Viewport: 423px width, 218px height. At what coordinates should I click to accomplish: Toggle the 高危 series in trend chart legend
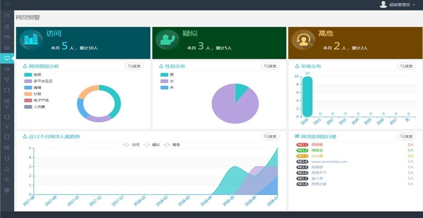[172, 145]
